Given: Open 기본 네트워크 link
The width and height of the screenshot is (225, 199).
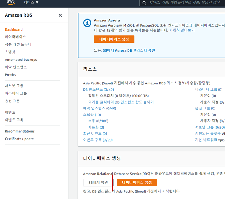Looking at the screenshot, I should [x=206, y=140].
